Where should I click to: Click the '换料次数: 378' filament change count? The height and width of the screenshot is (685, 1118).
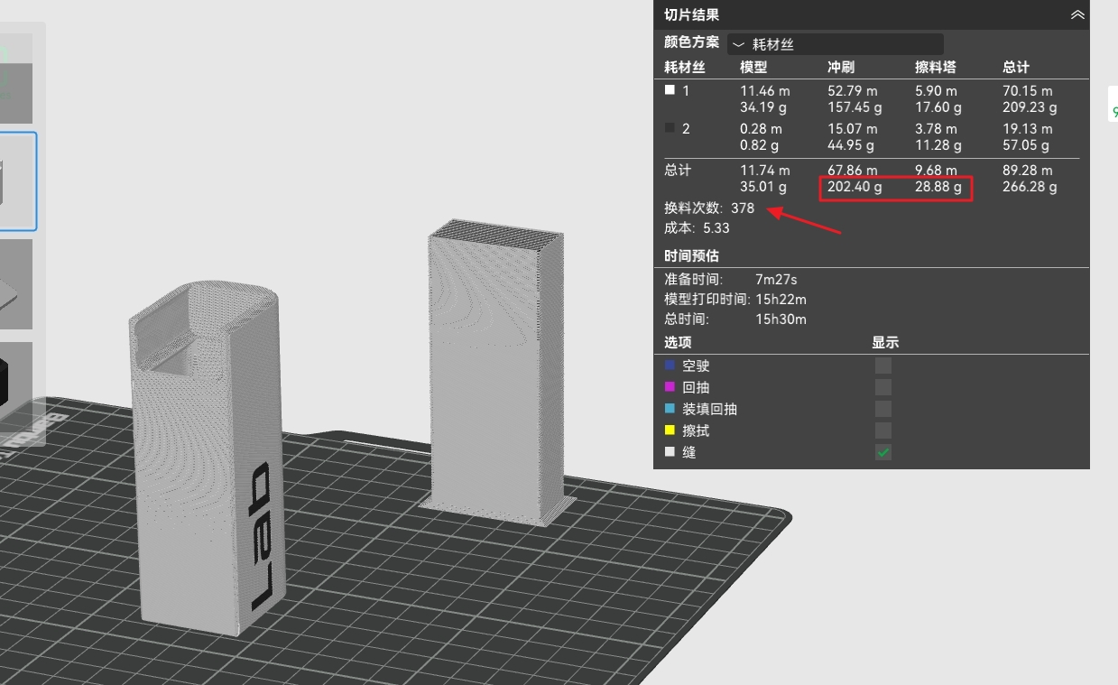[709, 208]
